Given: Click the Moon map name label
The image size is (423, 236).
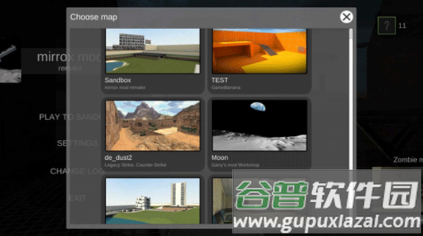Looking at the screenshot, I should tap(220, 158).
